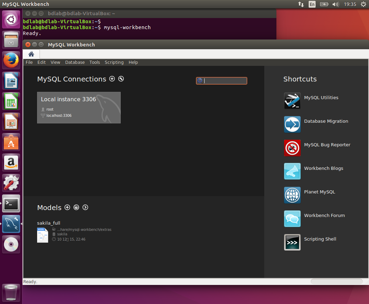Maximize the MySQL Workbench window
The height and width of the screenshot is (304, 369).
click(41, 44)
